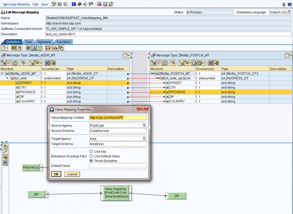
Task: Click the bottom icon in canvas side toolbar
Action: pyautogui.click(x=5, y=163)
